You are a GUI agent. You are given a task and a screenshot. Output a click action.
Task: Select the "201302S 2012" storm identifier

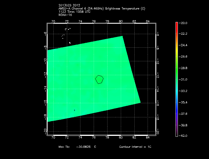(x=69, y=5)
